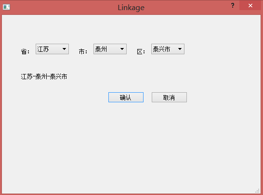Click the Linkage window title text
Screen dimensions: 263x195
(x=131, y=8)
